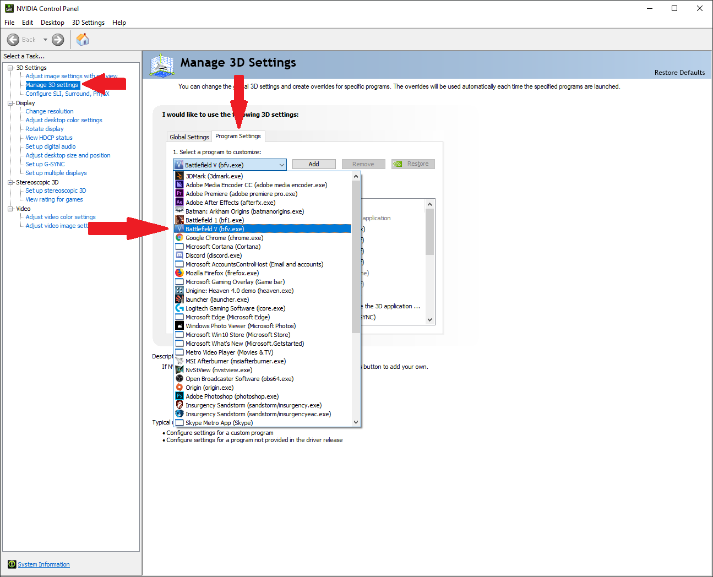Screen dimensions: 713x577
Task: Click the Discord icon in list
Action: 179,255
